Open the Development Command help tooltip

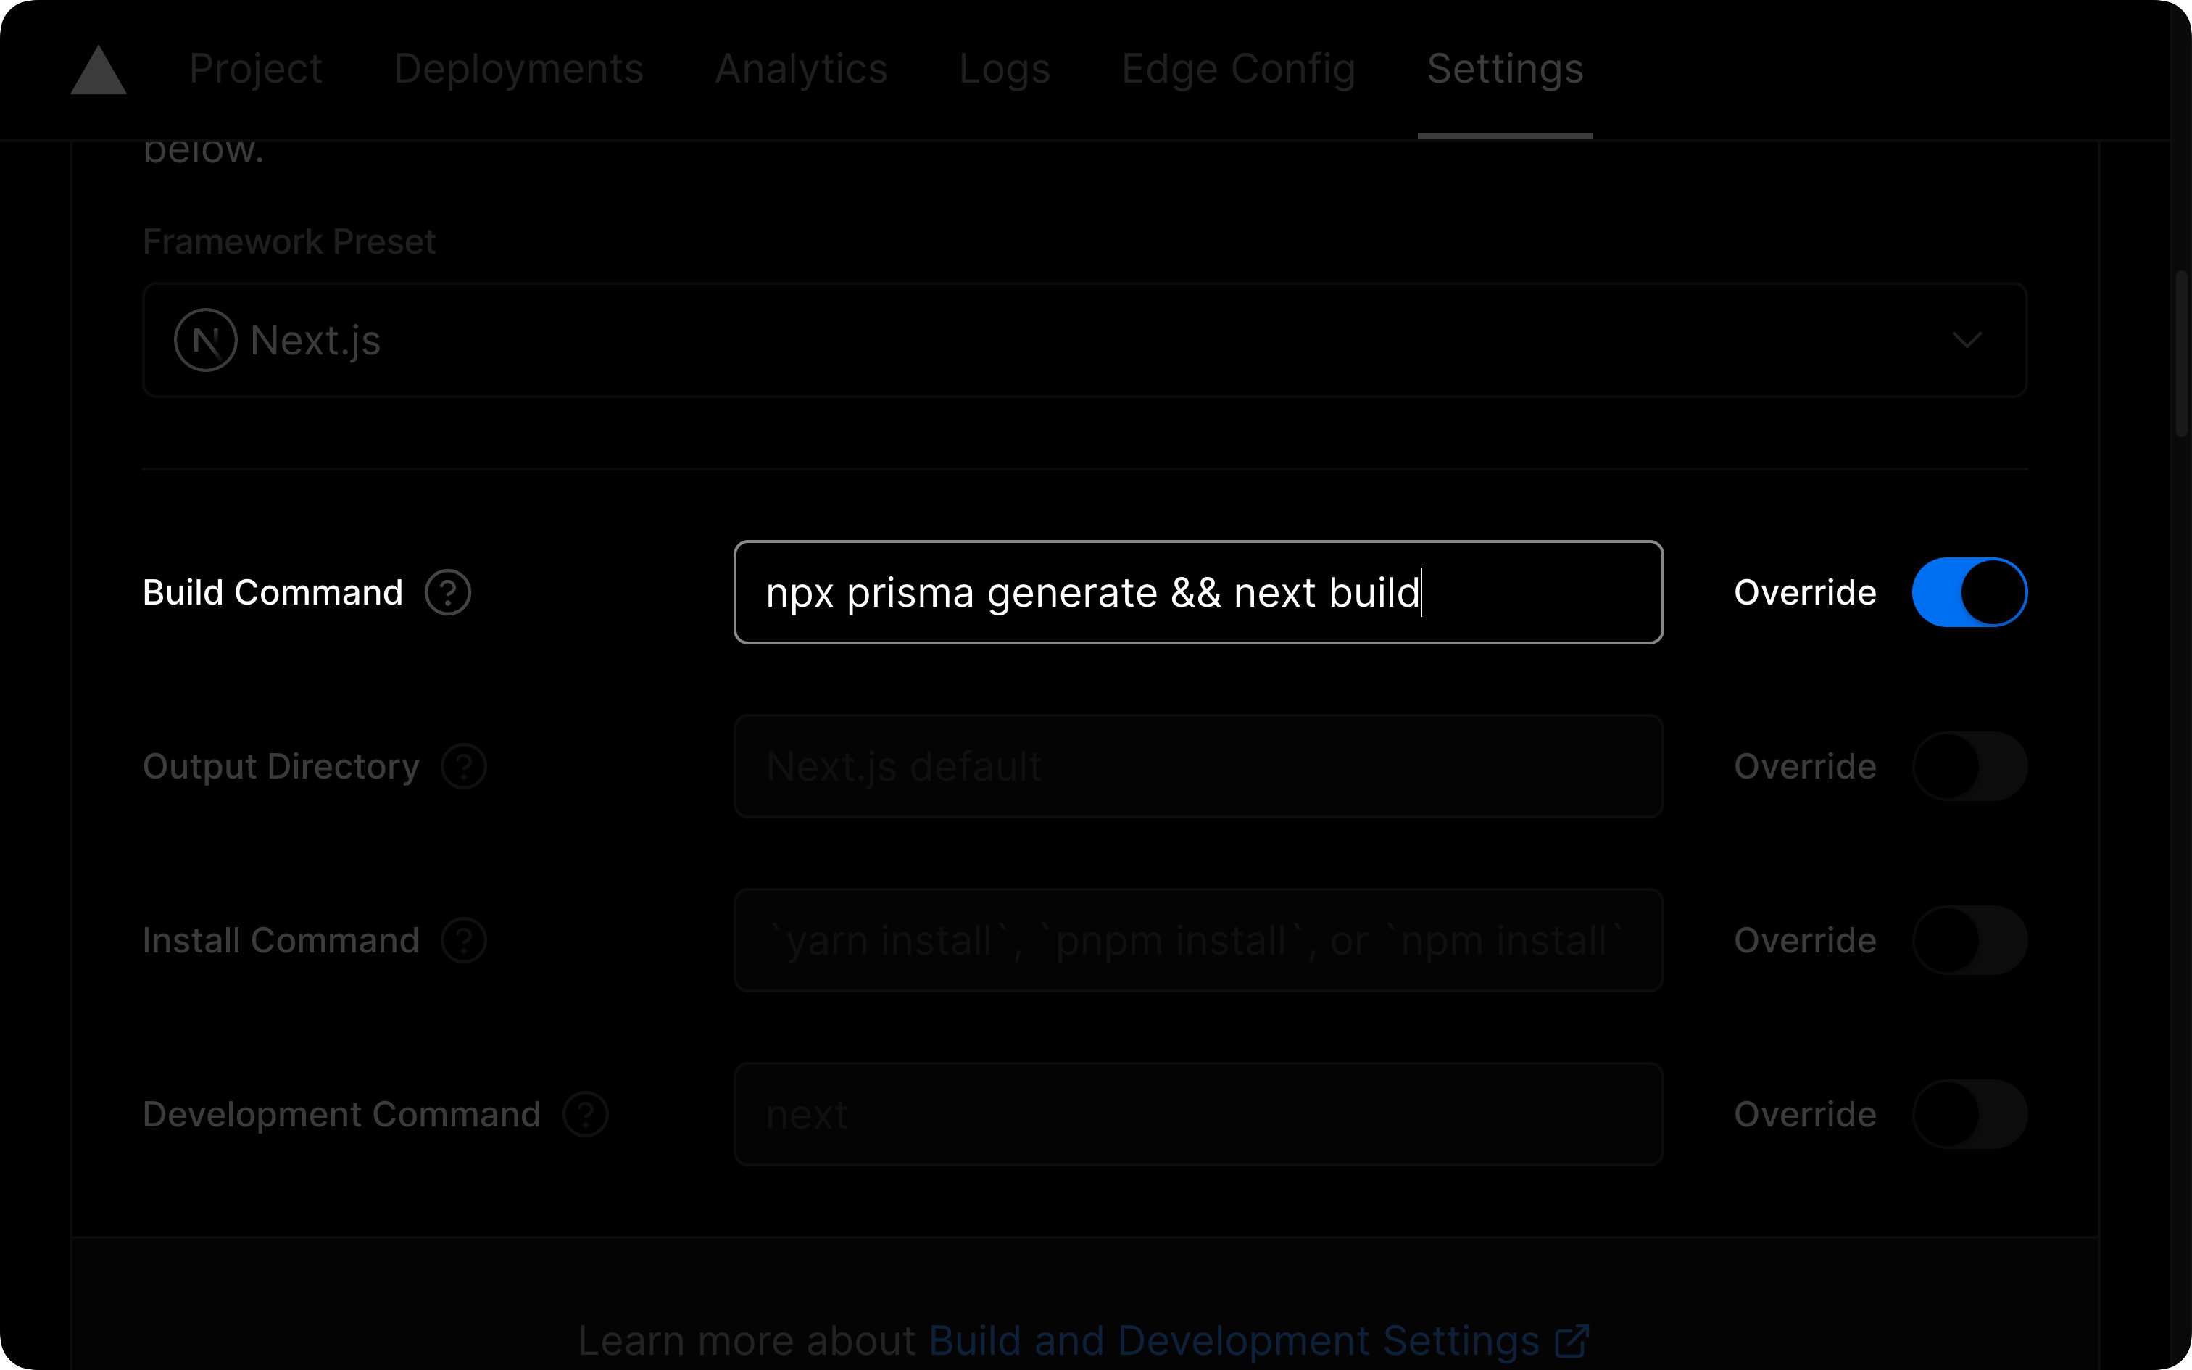tap(585, 1115)
